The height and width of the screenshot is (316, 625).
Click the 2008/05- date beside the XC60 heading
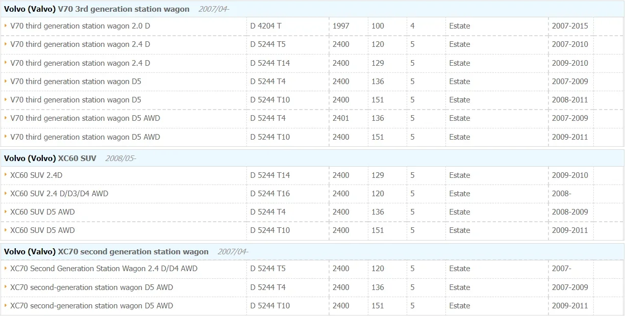coord(120,159)
